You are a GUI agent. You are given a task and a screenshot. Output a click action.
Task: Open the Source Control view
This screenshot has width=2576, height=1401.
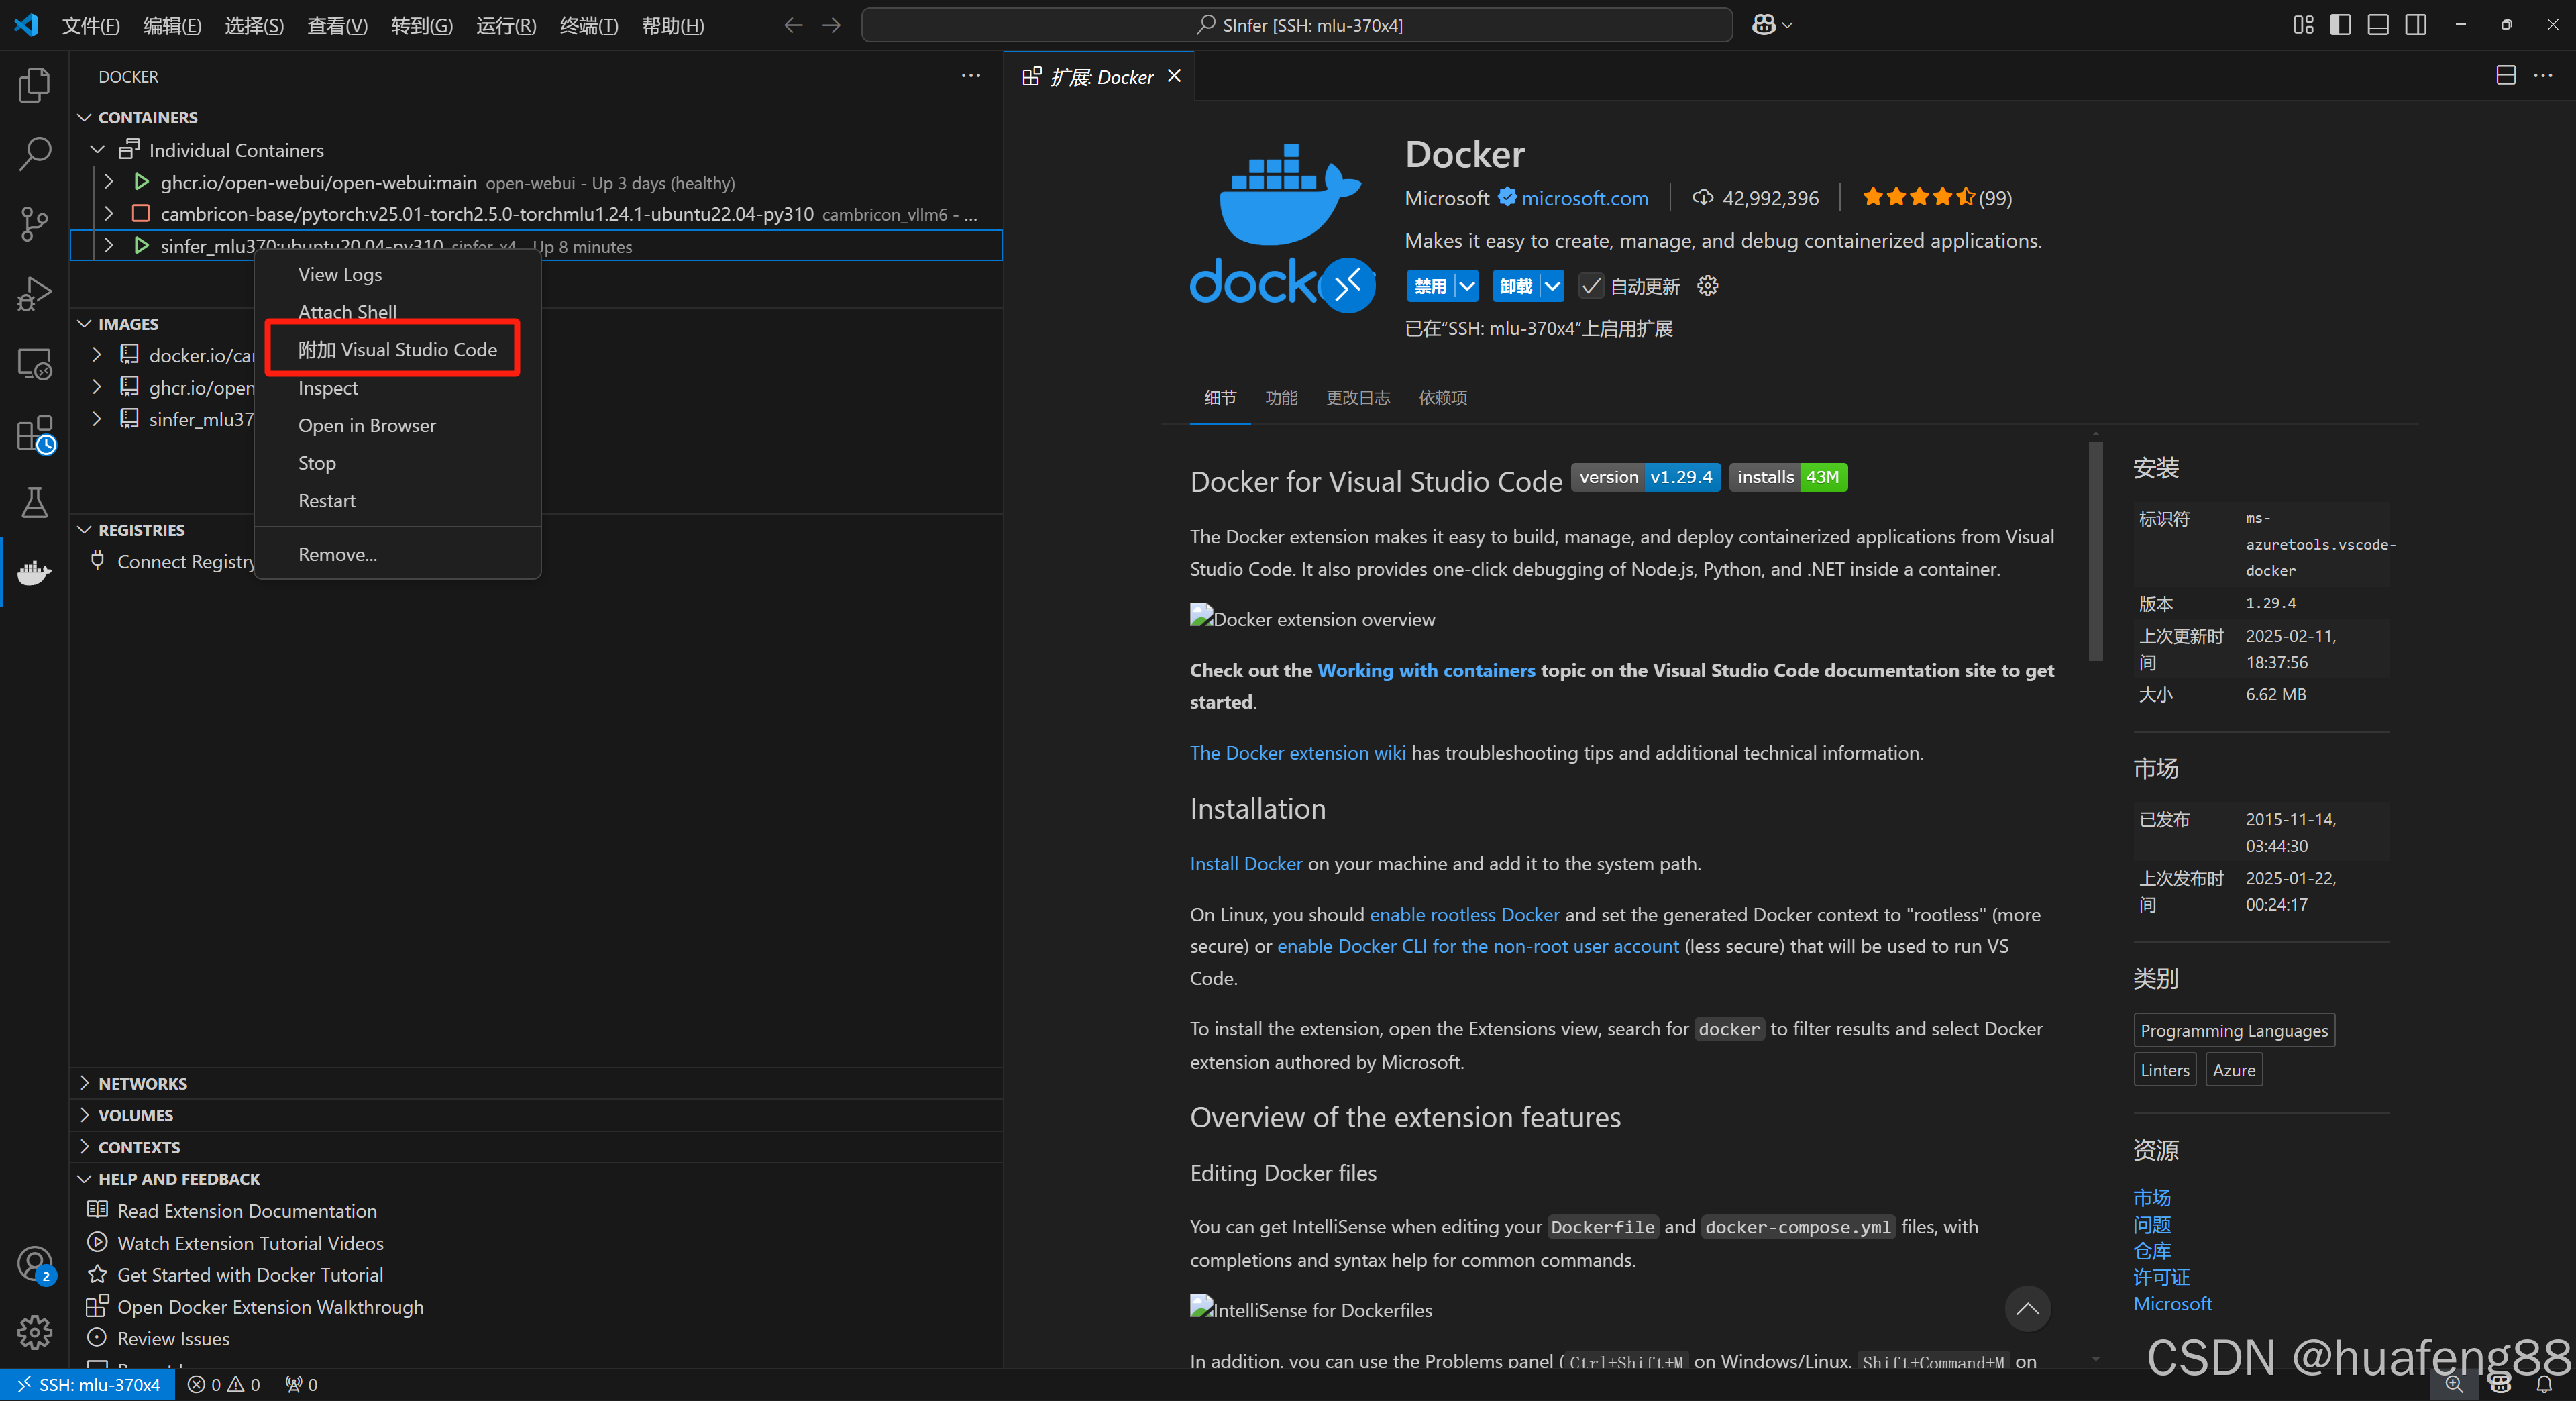tap(34, 223)
